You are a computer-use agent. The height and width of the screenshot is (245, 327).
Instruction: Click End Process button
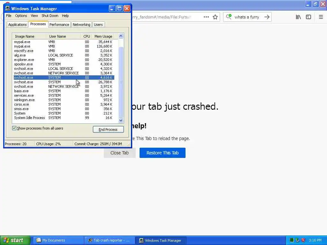pos(108,130)
